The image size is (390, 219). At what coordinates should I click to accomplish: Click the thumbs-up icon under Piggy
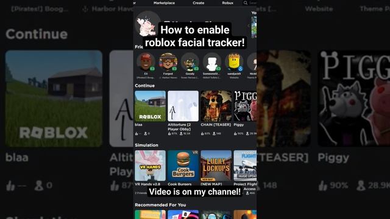pos(235,134)
